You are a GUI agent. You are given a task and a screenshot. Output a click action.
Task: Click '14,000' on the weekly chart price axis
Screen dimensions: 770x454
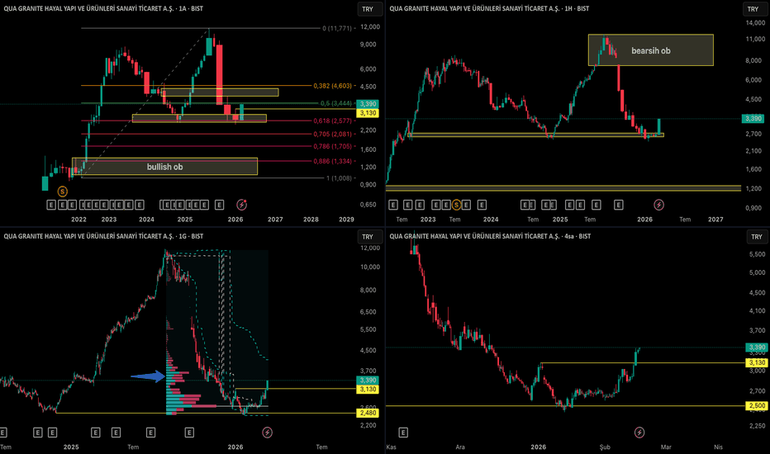(755, 22)
